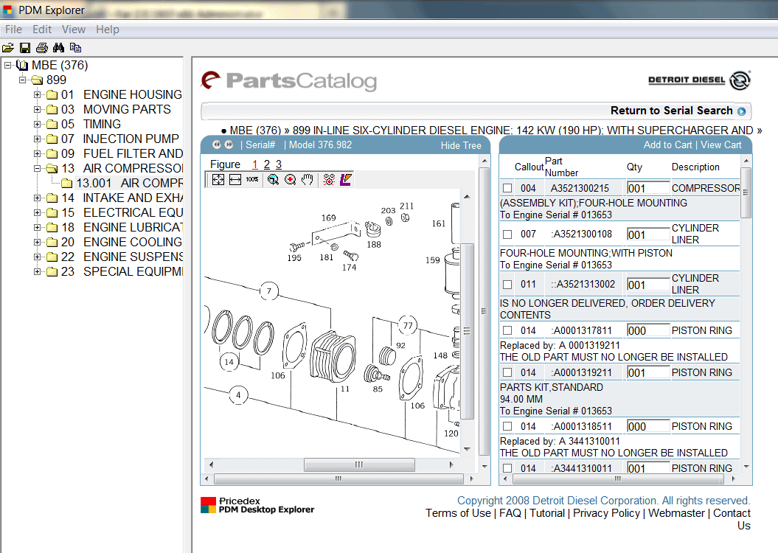
Task: Click the printer icon in main toolbar
Action: [42, 48]
